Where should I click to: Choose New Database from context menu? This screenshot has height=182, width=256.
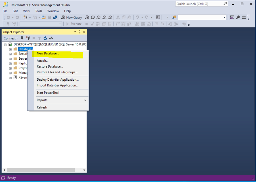(58, 53)
